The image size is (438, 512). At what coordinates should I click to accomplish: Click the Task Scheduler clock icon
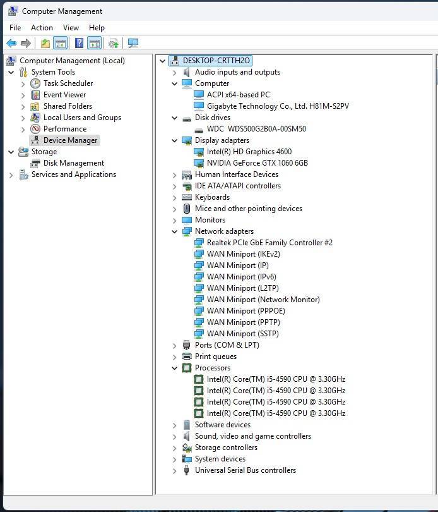point(35,83)
